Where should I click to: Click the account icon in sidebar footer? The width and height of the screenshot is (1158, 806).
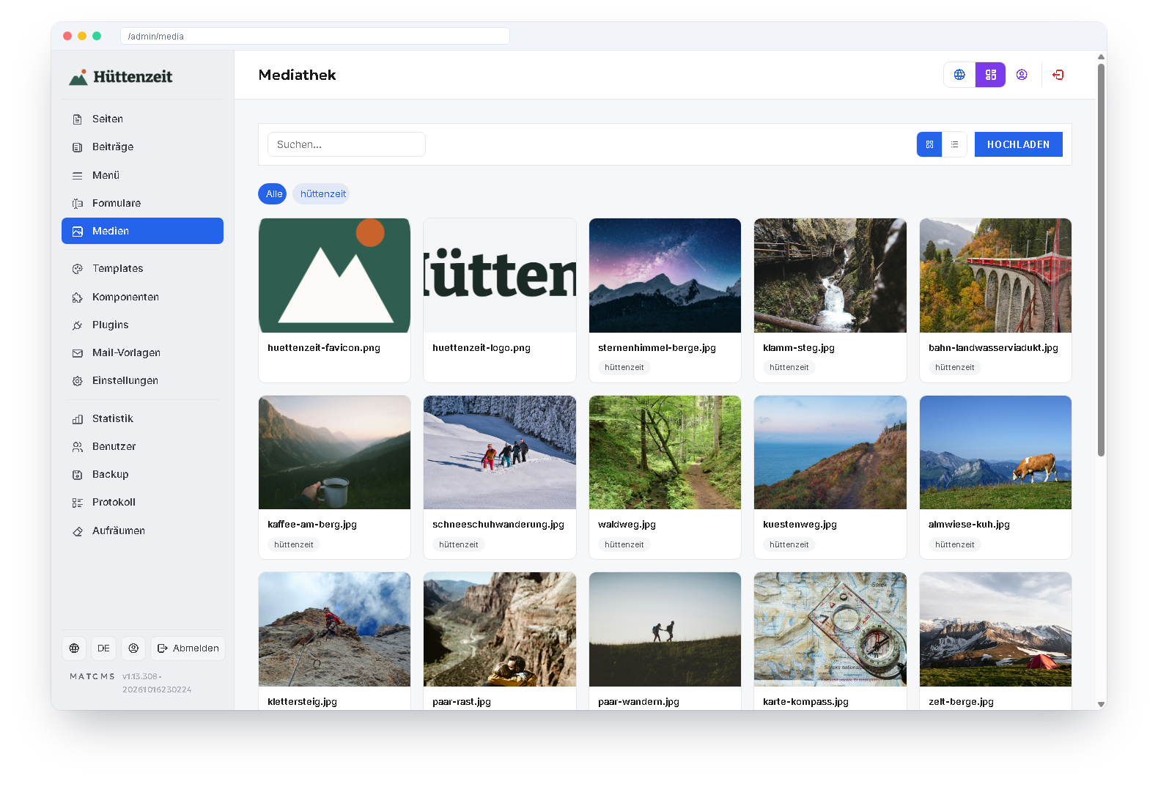click(x=133, y=648)
